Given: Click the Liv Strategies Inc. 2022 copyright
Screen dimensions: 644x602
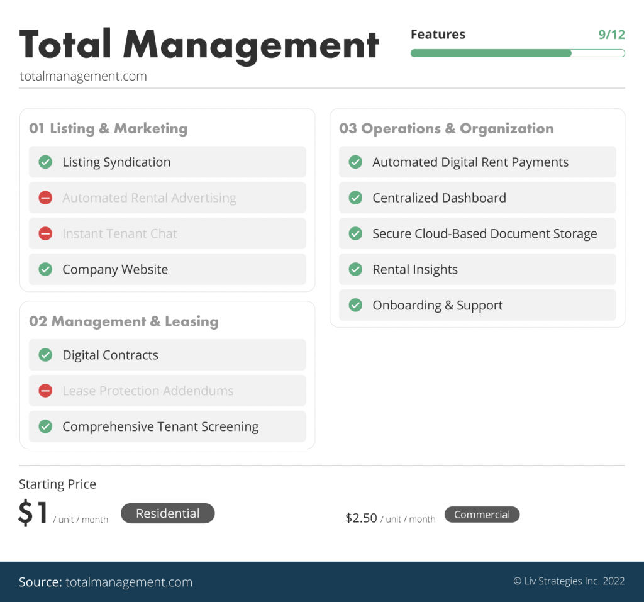Looking at the screenshot, I should [x=569, y=581].
